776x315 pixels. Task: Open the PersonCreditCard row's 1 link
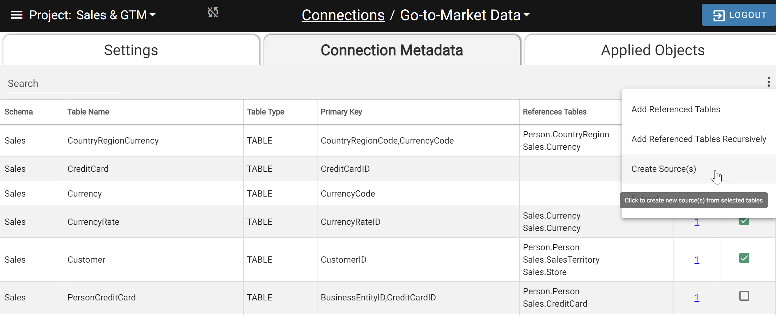[697, 297]
